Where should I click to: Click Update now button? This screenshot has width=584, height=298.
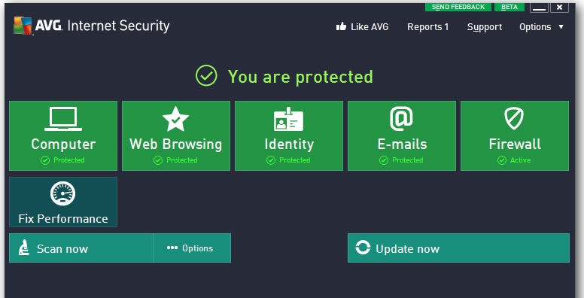(x=458, y=248)
